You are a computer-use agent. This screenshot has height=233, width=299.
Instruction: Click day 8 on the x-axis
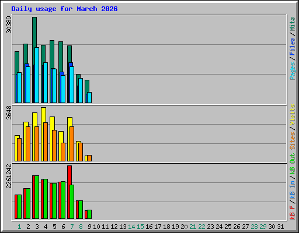(81, 227)
